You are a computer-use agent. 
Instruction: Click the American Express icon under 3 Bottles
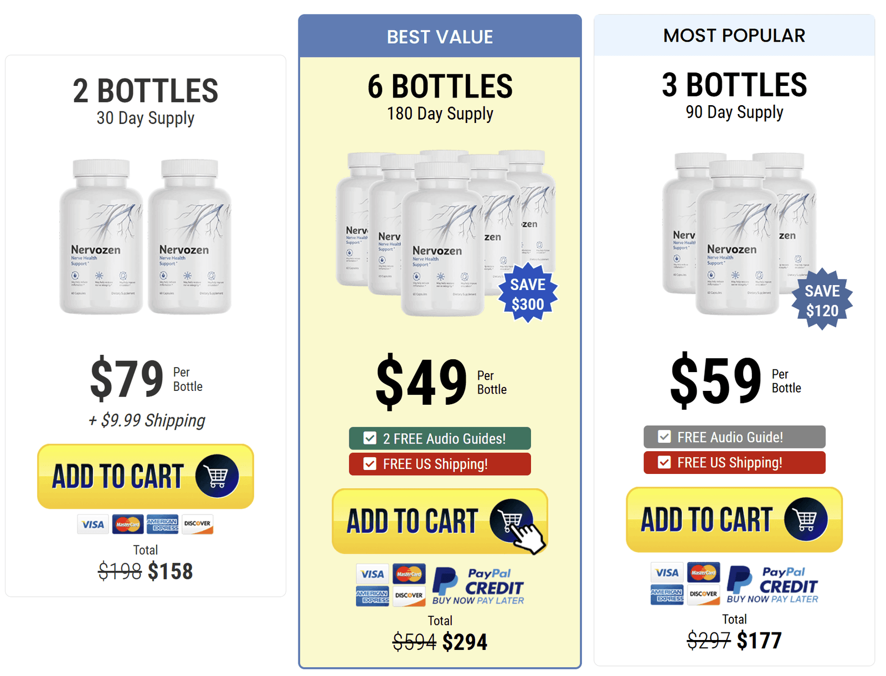[x=667, y=595]
